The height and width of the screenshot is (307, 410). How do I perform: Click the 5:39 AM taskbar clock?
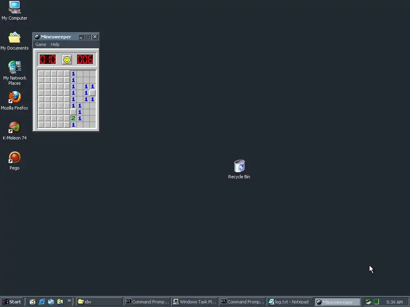[x=394, y=302]
